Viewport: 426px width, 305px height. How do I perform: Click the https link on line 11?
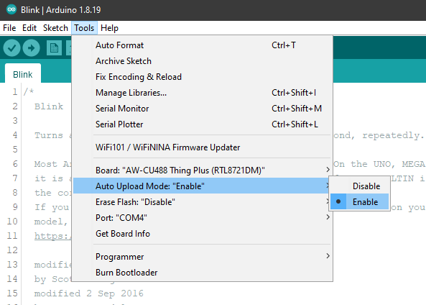tap(53, 236)
